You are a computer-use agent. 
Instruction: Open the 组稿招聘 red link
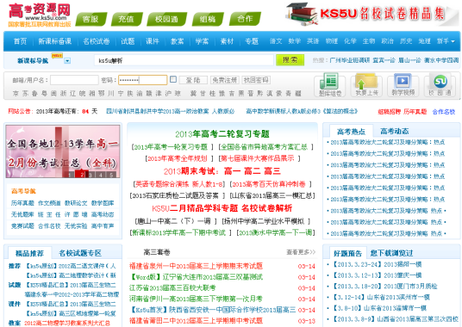pyautogui.click(x=390, y=112)
